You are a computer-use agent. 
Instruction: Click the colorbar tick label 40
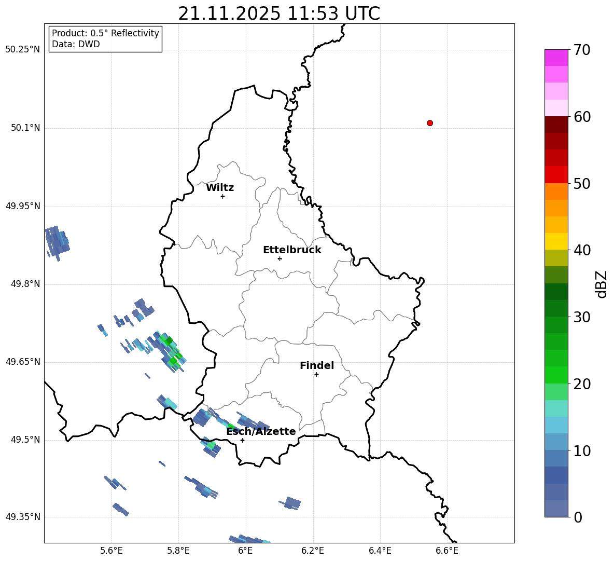point(582,250)
